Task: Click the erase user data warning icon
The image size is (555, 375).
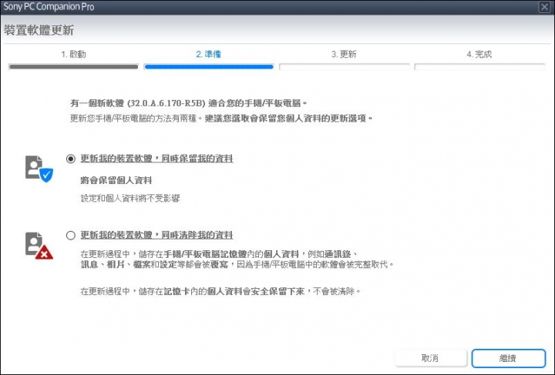Action: [39, 246]
